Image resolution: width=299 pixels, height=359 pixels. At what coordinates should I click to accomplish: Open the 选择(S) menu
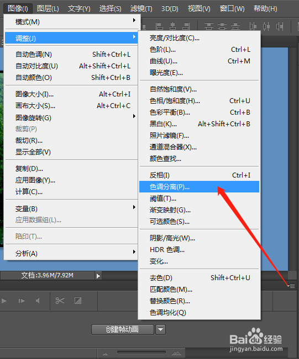[110, 9]
